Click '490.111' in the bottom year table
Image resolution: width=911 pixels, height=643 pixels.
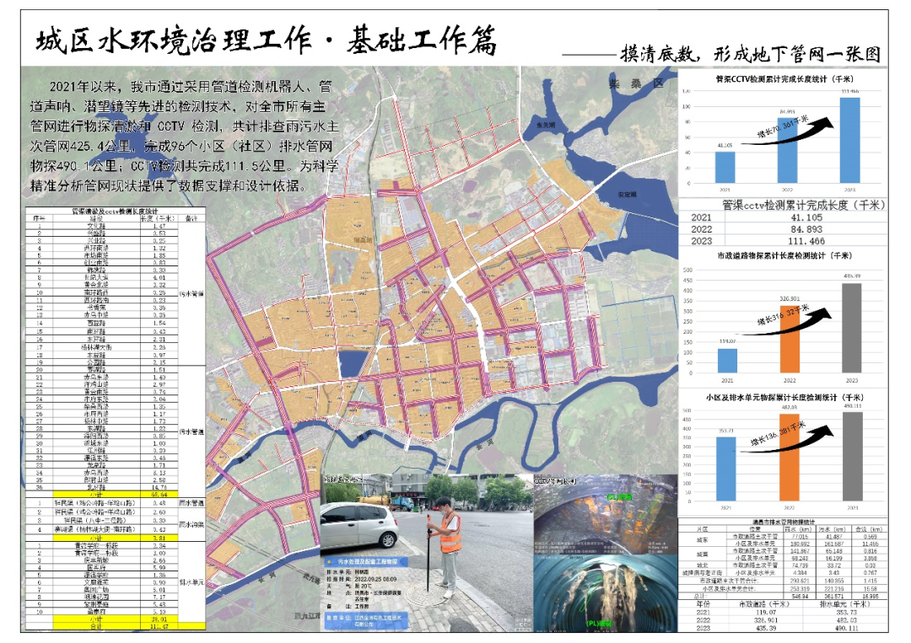pos(846,628)
